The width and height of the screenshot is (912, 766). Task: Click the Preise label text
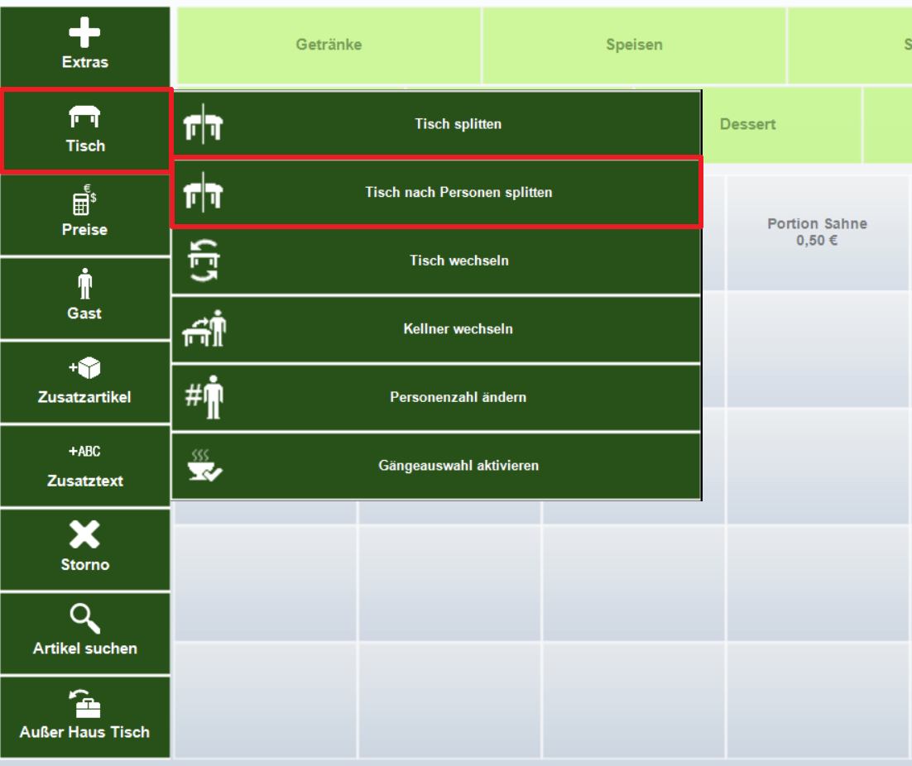click(x=85, y=230)
